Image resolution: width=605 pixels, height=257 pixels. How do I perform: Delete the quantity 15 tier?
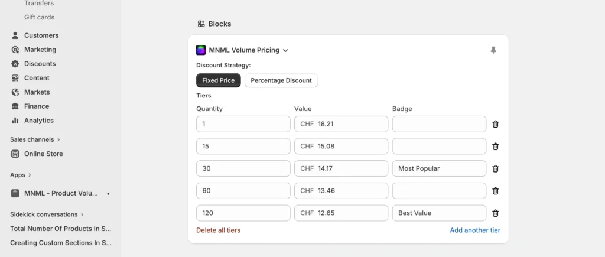click(496, 147)
